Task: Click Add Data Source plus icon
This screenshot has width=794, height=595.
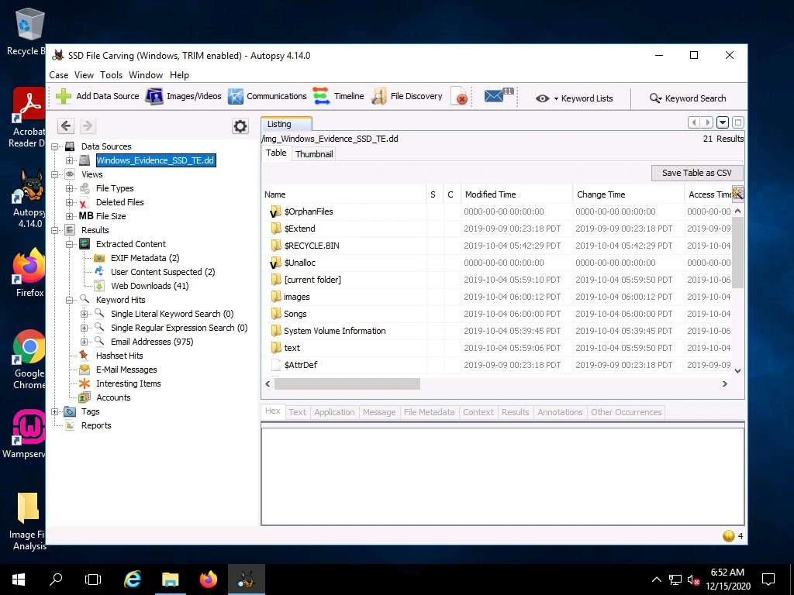Action: pos(64,96)
